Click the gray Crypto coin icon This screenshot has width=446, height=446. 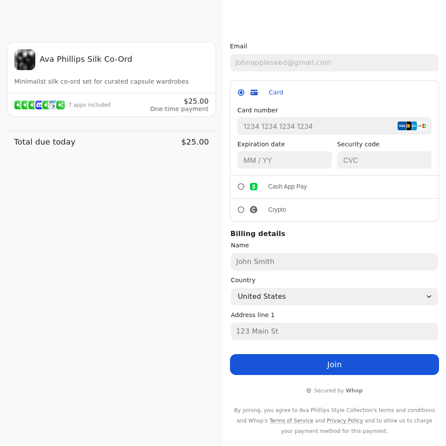point(253,209)
